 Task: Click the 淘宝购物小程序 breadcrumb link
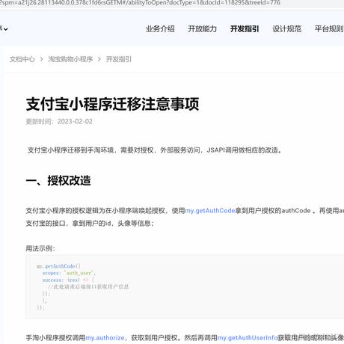tap(70, 59)
